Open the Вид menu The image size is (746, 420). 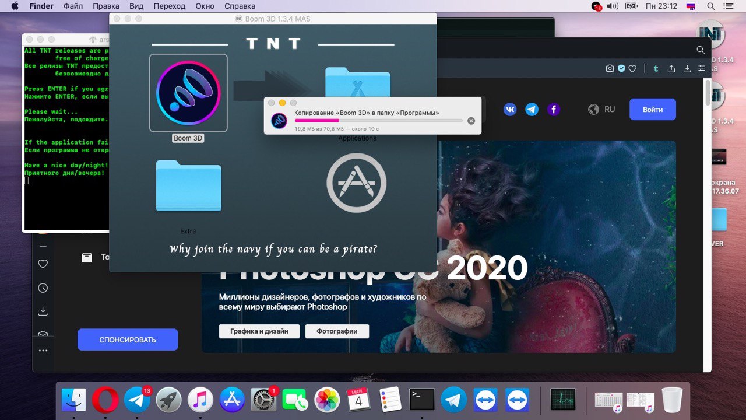coord(136,6)
